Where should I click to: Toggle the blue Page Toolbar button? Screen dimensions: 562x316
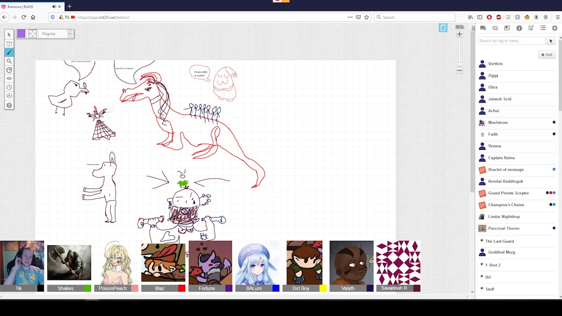[443, 28]
